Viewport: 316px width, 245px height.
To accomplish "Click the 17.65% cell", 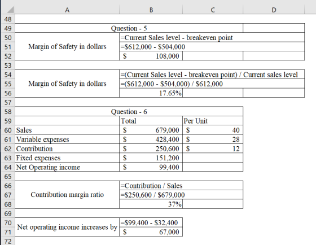I will pos(151,93).
